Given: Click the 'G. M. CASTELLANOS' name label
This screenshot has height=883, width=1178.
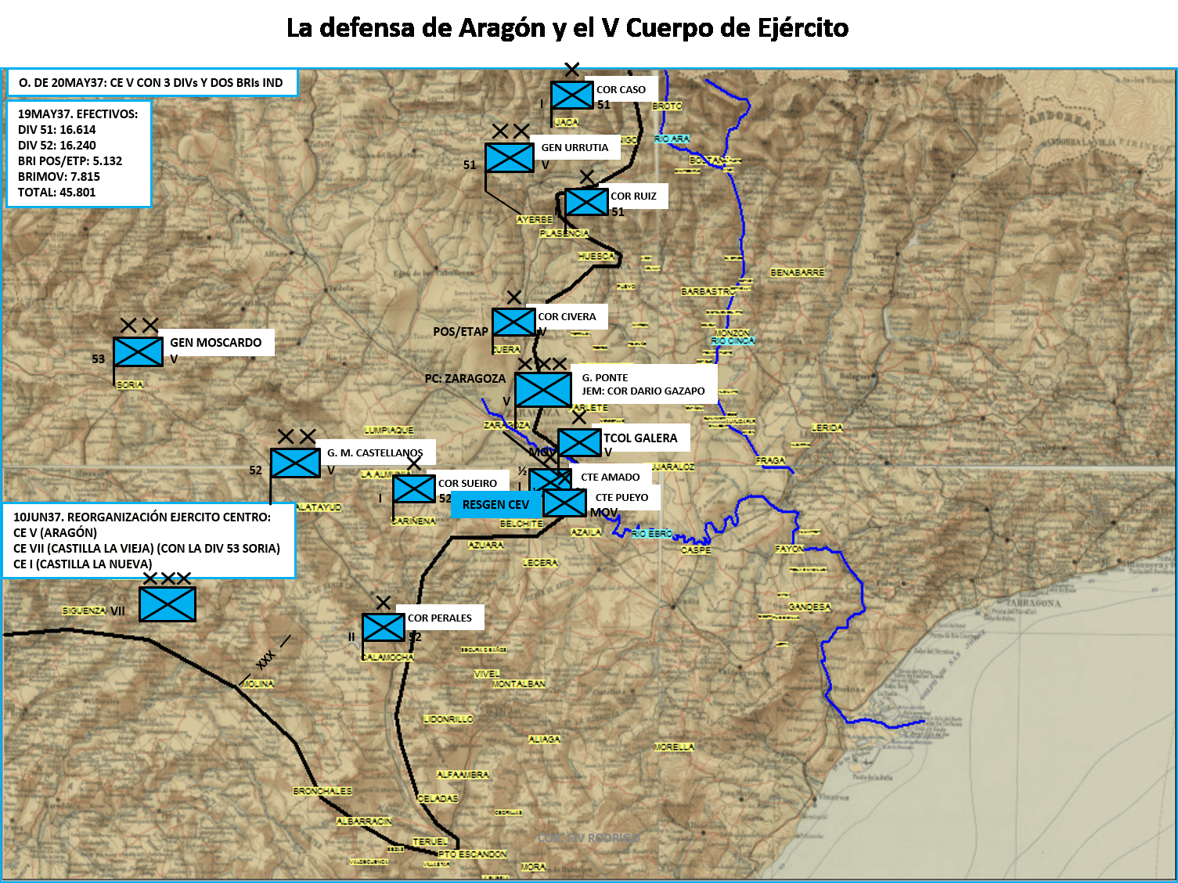Looking at the screenshot, I should click(x=375, y=452).
